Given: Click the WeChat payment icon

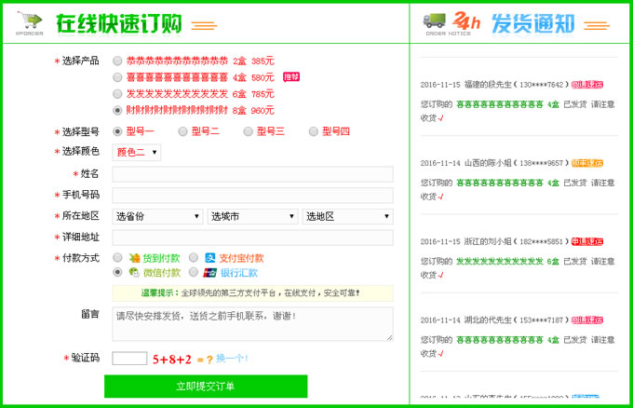Looking at the screenshot, I should [x=134, y=272].
